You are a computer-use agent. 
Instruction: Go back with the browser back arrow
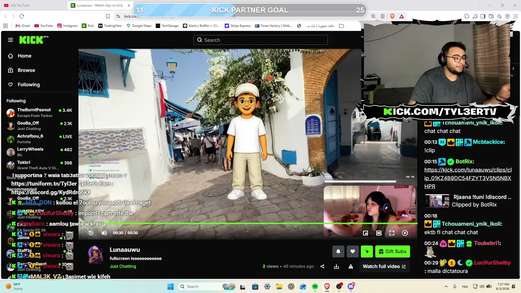click(5, 16)
